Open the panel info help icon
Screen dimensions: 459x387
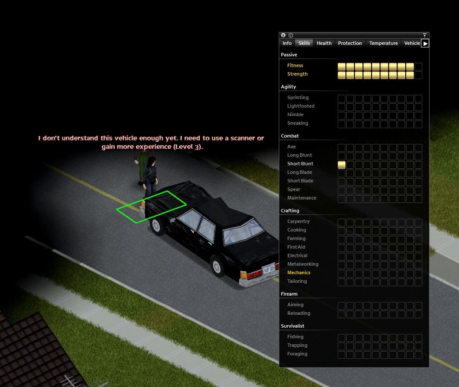(x=291, y=35)
